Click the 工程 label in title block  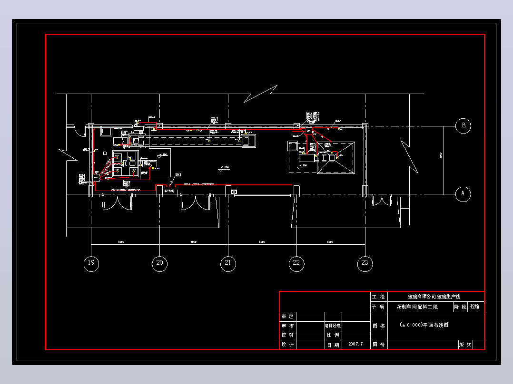click(x=378, y=297)
